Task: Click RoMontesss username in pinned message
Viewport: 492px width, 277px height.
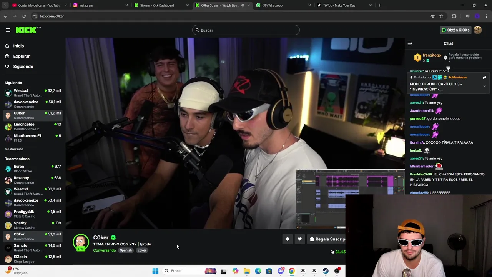Action: pyautogui.click(x=457, y=77)
